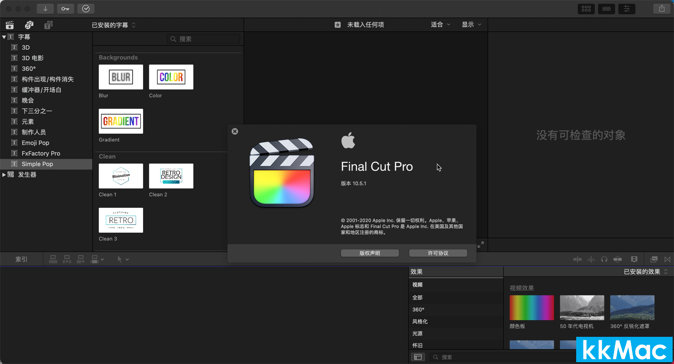Click the connect clip to storyline icon

pos(53,259)
